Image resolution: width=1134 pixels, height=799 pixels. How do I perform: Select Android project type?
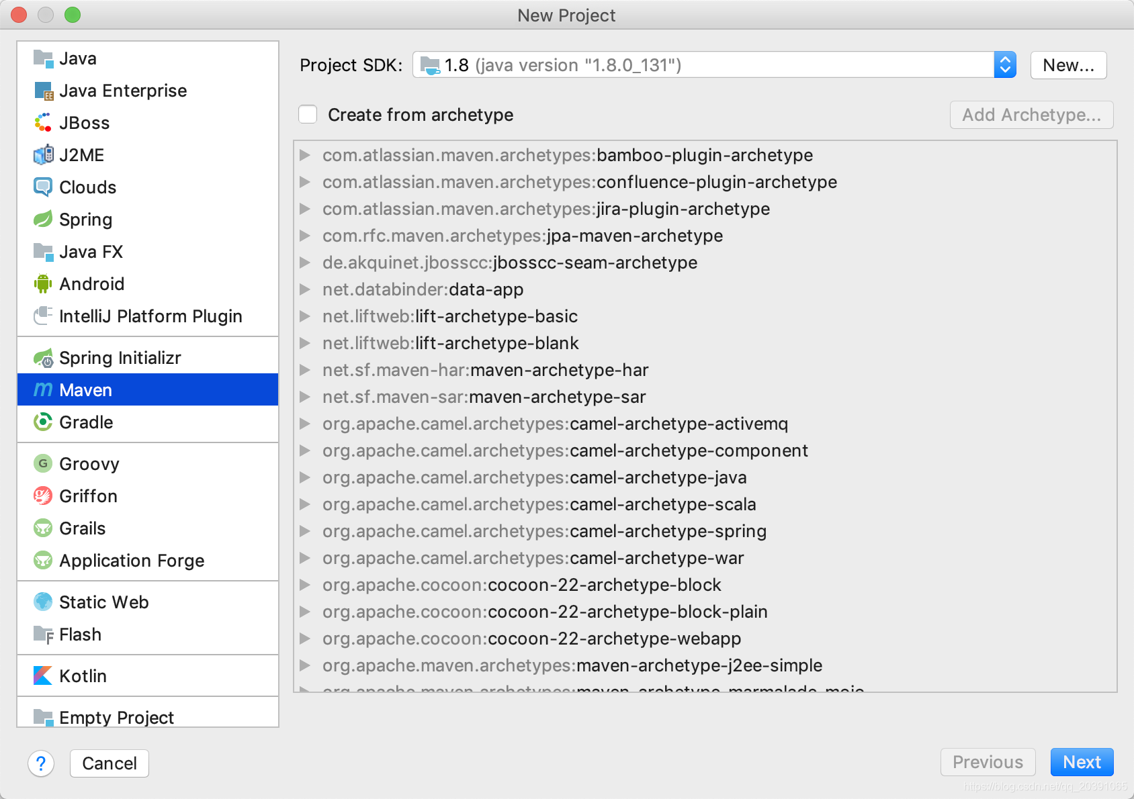pos(148,284)
